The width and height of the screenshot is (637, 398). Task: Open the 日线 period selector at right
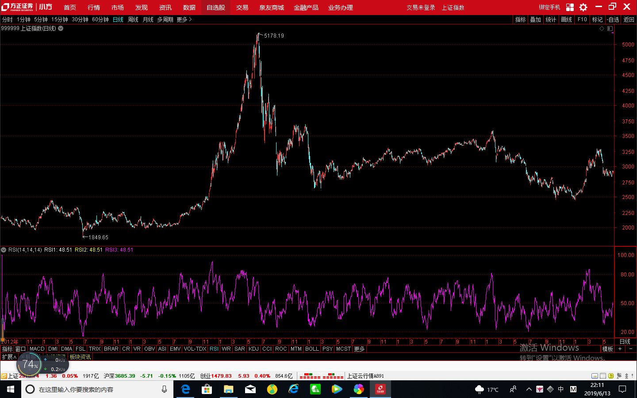coord(625,341)
